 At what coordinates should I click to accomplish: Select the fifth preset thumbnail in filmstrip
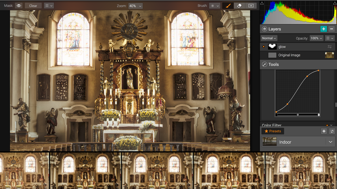click(301, 171)
